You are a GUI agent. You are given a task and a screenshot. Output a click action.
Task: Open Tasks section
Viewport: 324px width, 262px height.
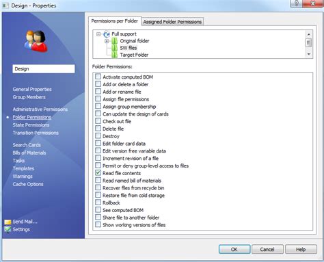coord(18,161)
